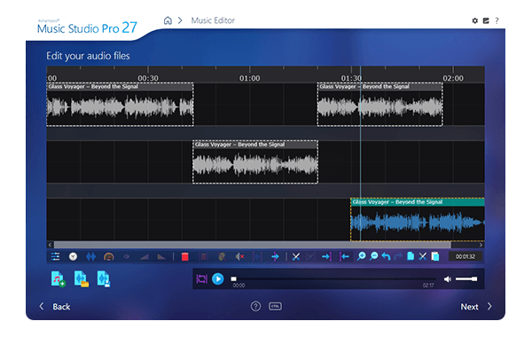Open the mixer settings sliders icon
The height and width of the screenshot is (337, 532).
[x=55, y=256]
